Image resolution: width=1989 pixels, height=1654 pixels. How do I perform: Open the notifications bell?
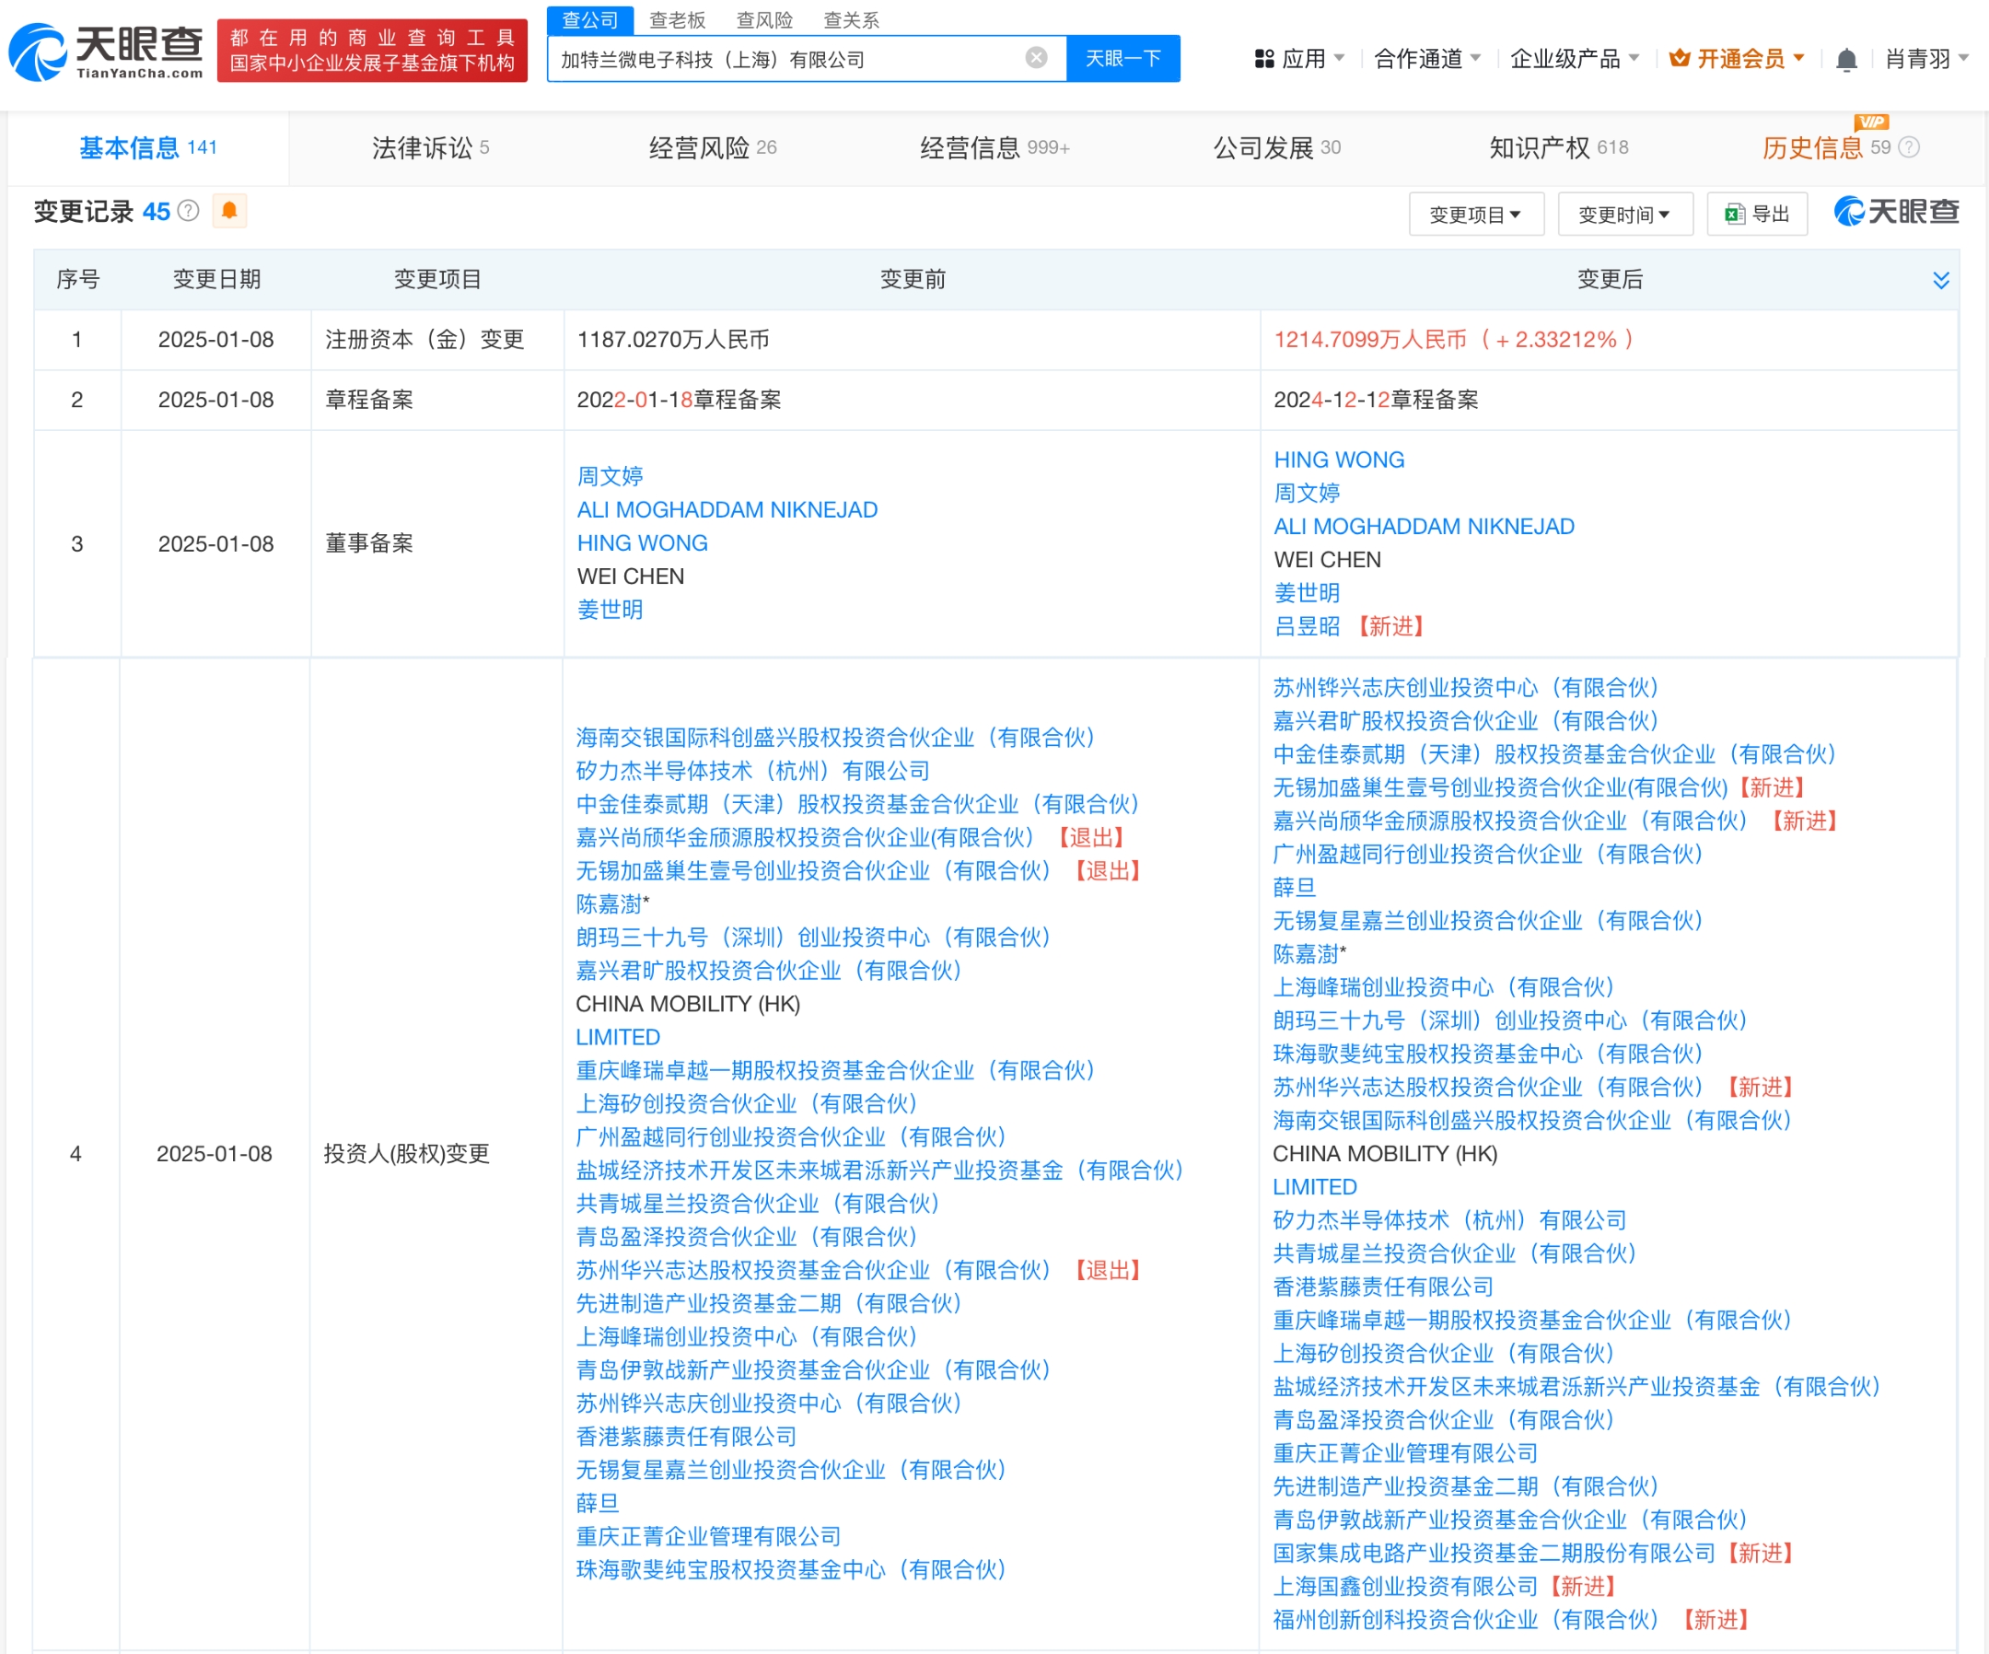click(1845, 60)
